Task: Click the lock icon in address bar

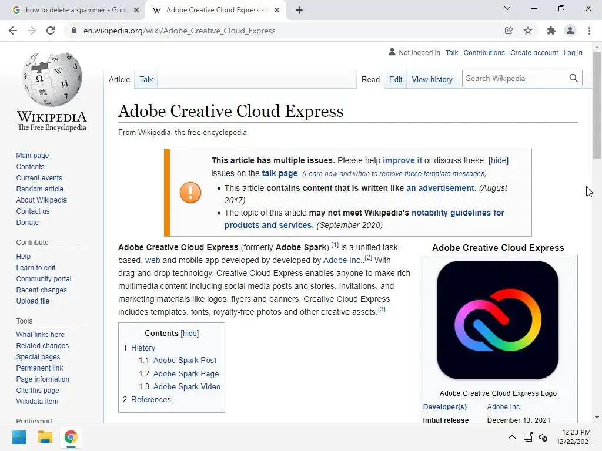Action: pos(74,31)
